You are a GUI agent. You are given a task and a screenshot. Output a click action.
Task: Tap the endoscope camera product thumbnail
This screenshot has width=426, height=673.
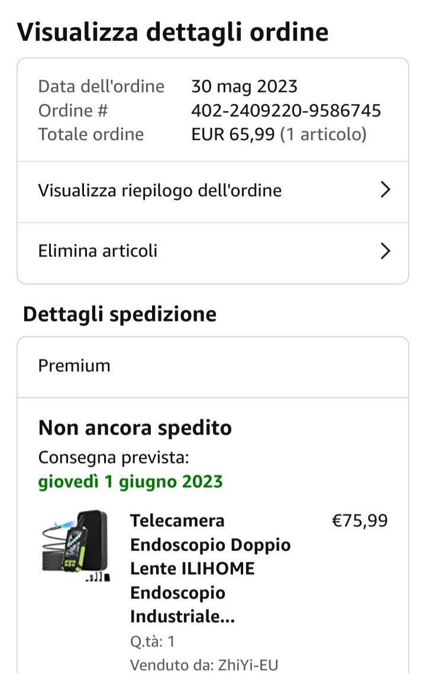[75, 546]
